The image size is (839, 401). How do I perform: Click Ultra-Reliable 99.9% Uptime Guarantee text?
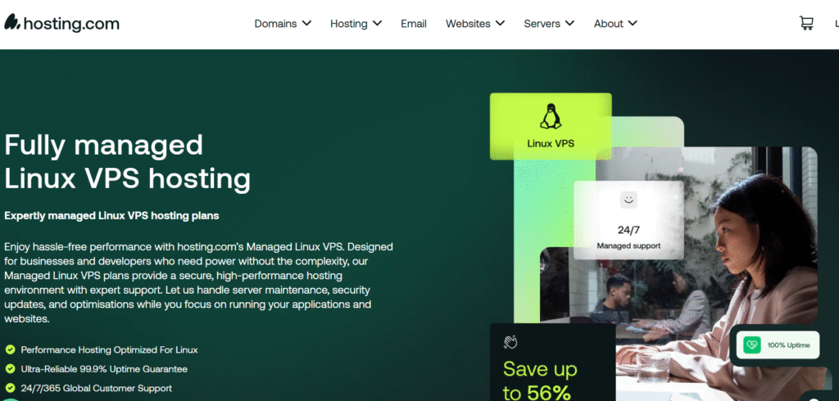104,369
